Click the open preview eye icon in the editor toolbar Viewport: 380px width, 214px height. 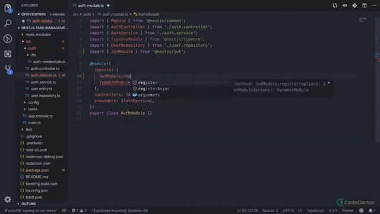click(344, 5)
